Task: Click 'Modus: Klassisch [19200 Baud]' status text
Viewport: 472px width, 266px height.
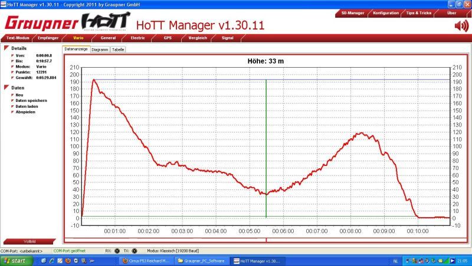Action: click(173, 251)
